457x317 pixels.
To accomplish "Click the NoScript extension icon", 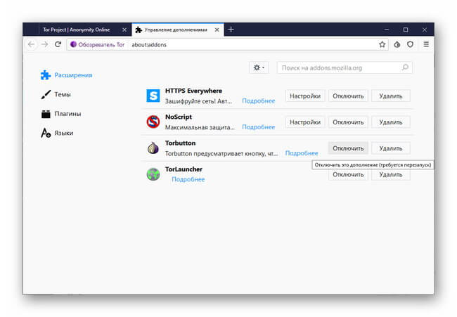I will click(x=153, y=122).
